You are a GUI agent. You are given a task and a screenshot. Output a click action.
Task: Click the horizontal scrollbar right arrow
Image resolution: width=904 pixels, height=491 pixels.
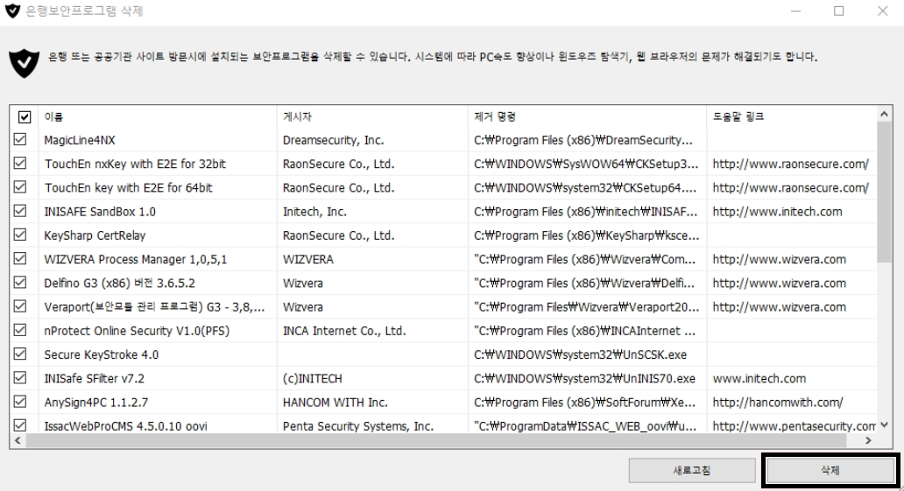(x=868, y=440)
